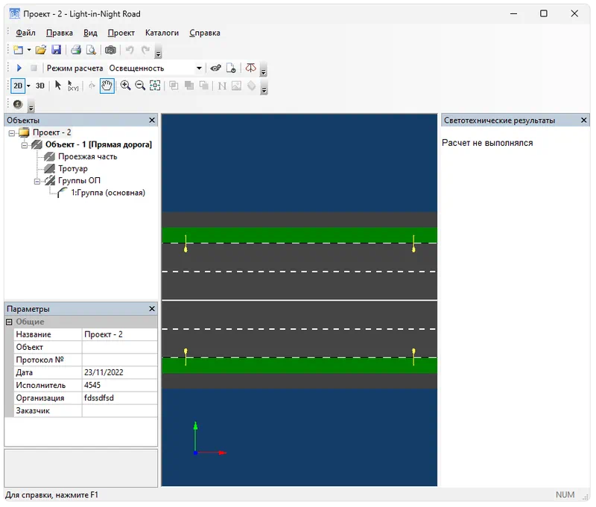Screen dimensions: 596x507
Task: Select 1:Группа (основная) tree item
Action: pyautogui.click(x=108, y=193)
